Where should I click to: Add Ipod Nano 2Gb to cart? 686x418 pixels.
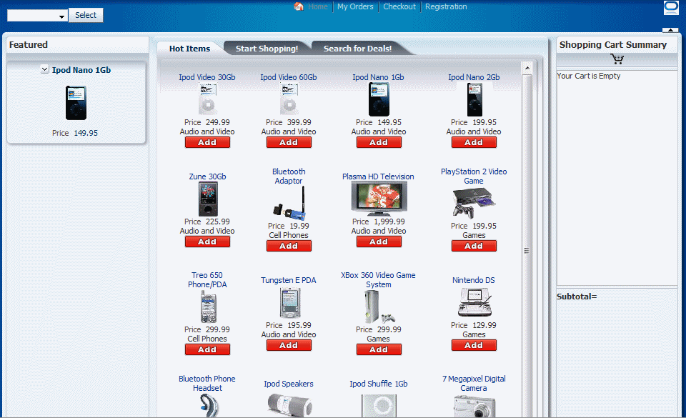474,142
